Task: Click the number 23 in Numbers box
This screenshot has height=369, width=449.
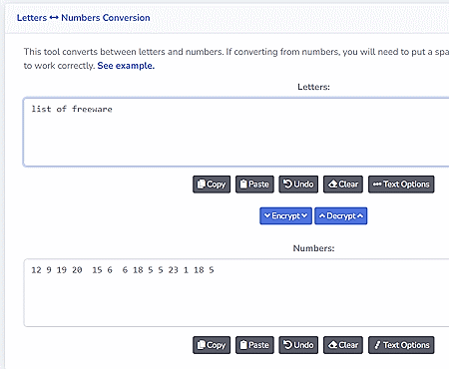Action: tap(173, 270)
